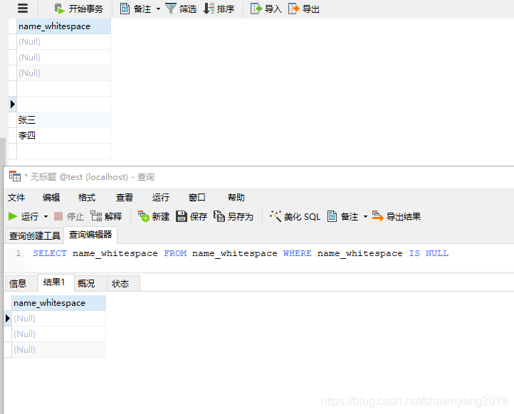
Task: Click the SELECT keyword in the query
Action: point(50,253)
